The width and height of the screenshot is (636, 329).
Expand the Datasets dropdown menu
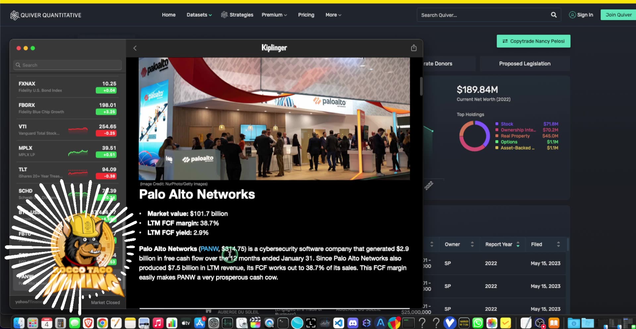point(199,15)
